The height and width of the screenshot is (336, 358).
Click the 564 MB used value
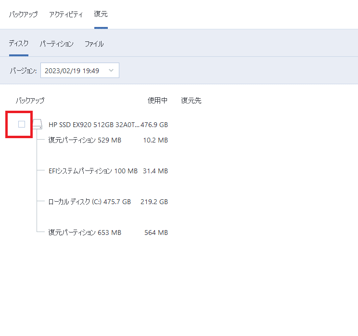click(x=156, y=233)
